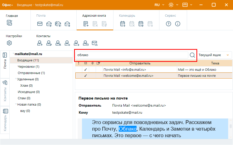Click the add contact icon
This screenshot has height=145, width=233.
tap(40, 43)
